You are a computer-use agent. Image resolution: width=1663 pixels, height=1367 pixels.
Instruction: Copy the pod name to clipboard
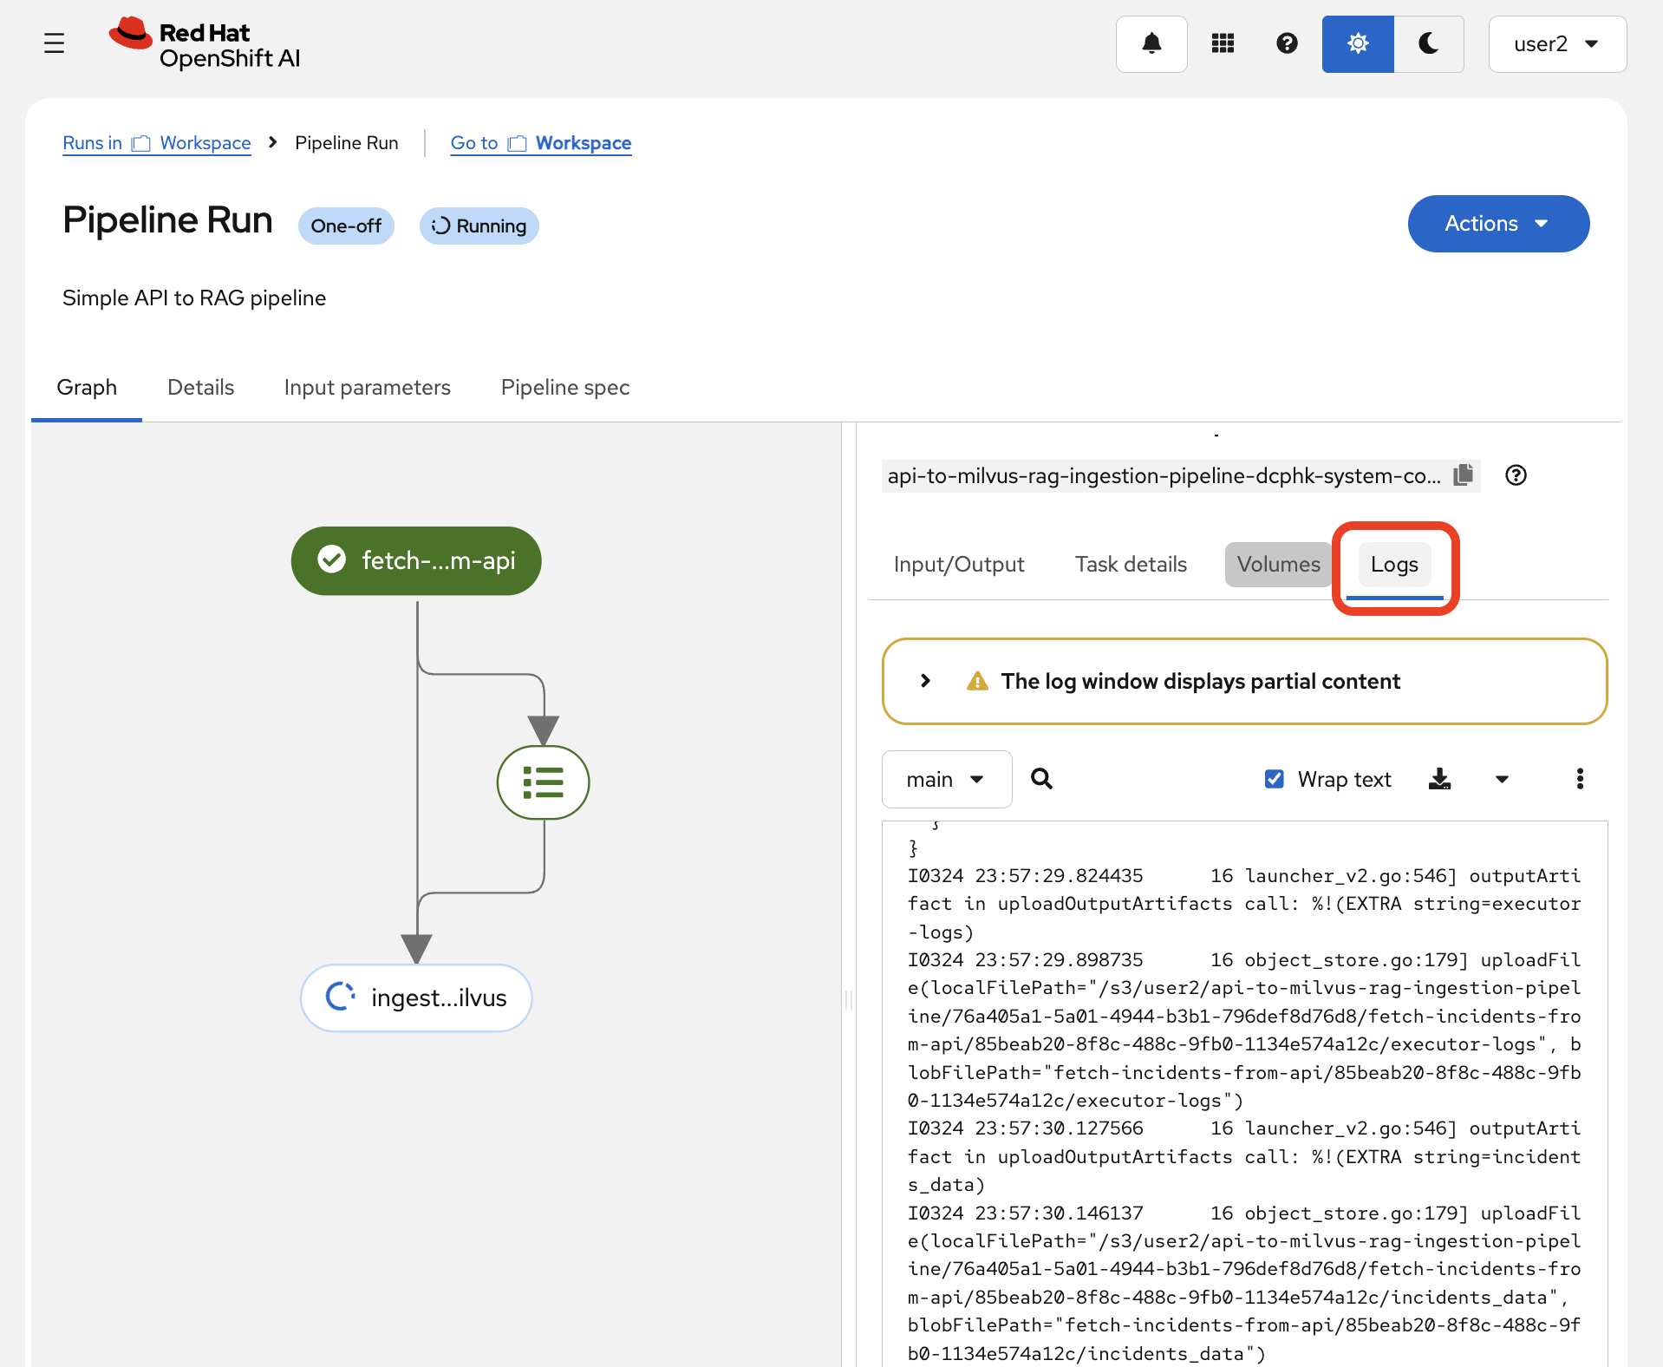pos(1463,475)
